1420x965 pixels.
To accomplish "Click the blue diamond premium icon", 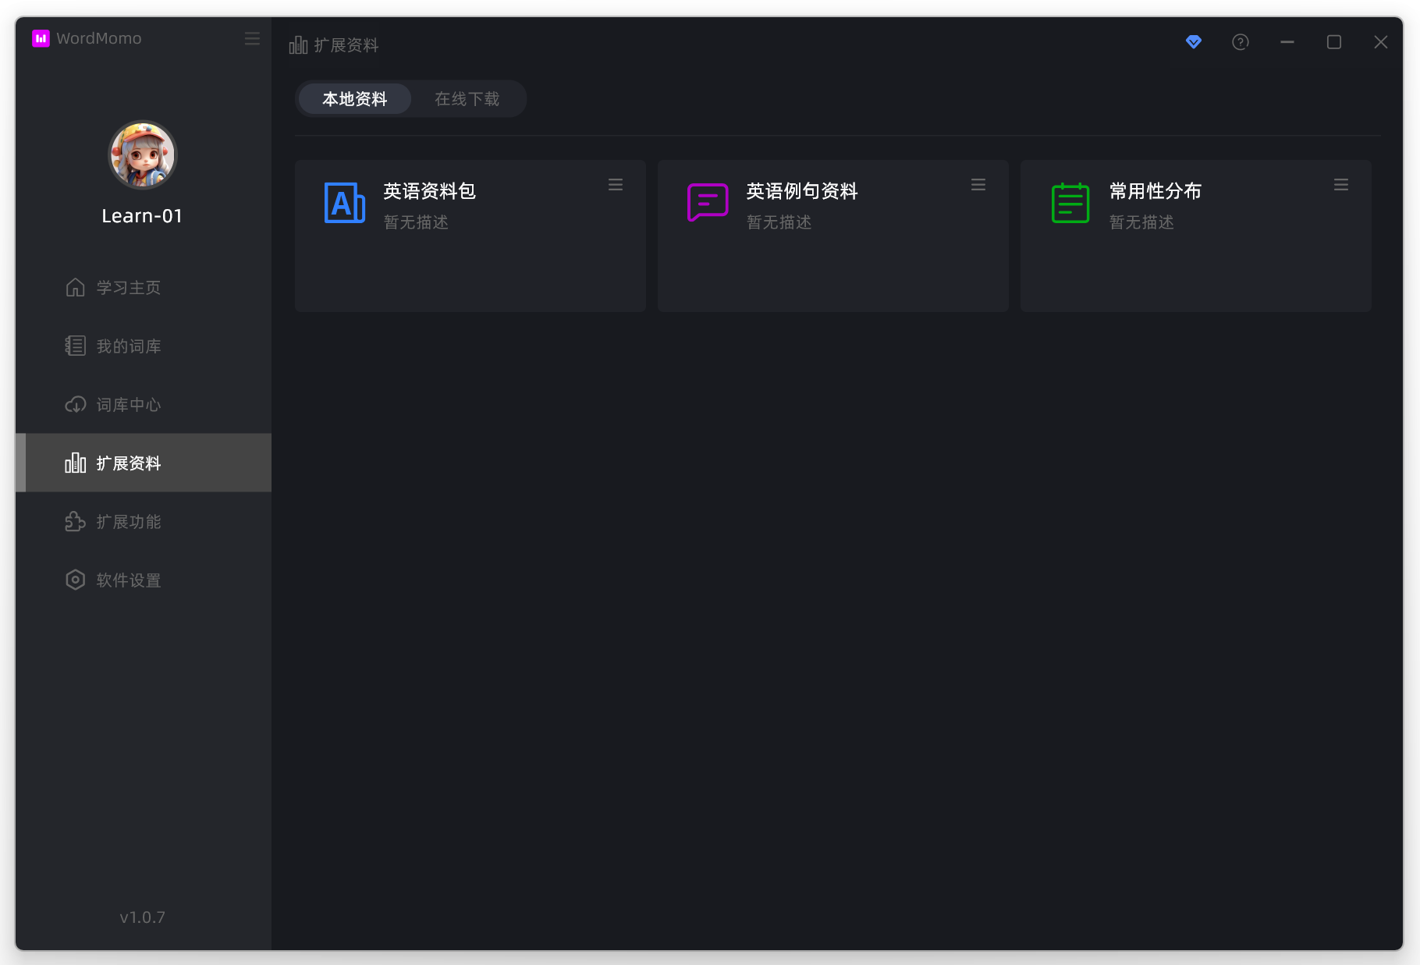I will coord(1193,42).
